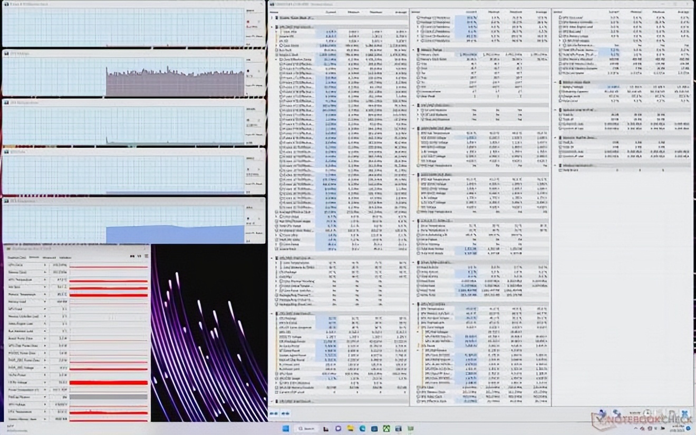Viewport: 696px width, 435px height.
Task: Click the GPU-Z refresh icon
Action: (139, 256)
